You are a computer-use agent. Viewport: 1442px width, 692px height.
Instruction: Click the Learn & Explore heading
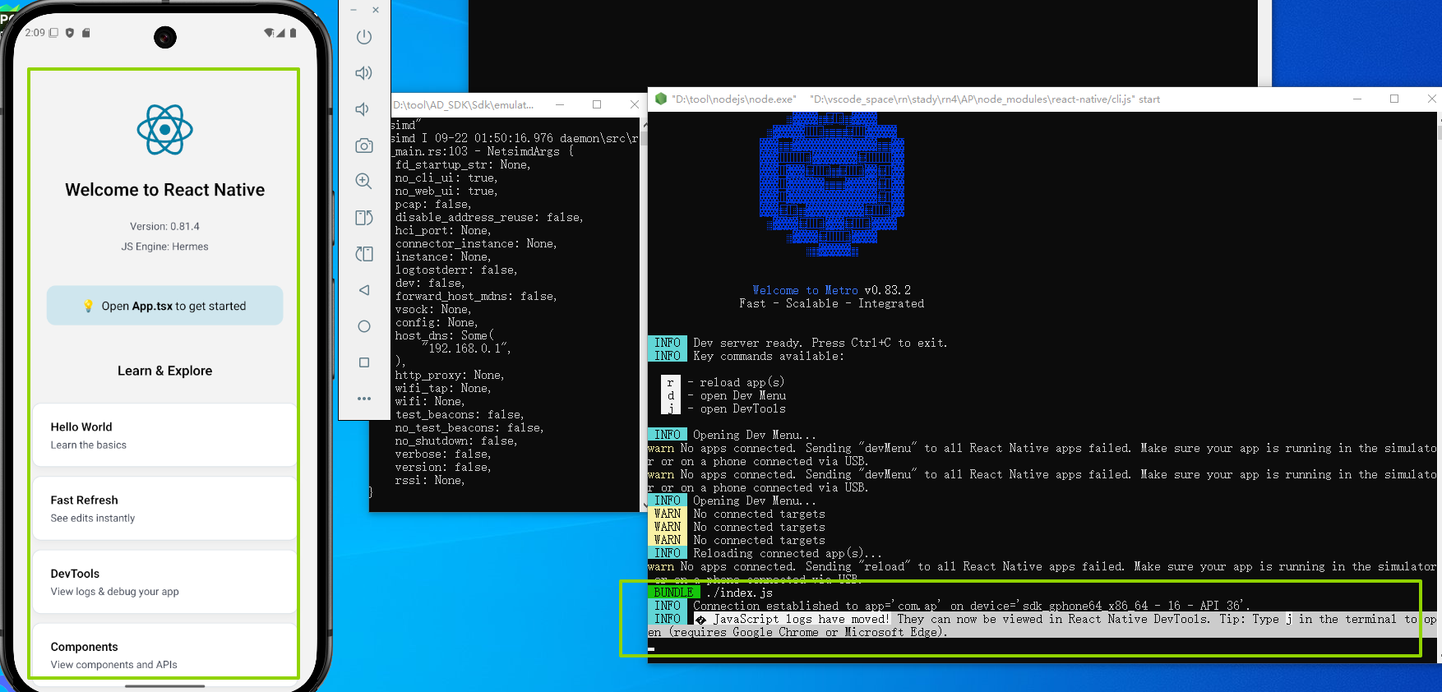click(x=165, y=371)
